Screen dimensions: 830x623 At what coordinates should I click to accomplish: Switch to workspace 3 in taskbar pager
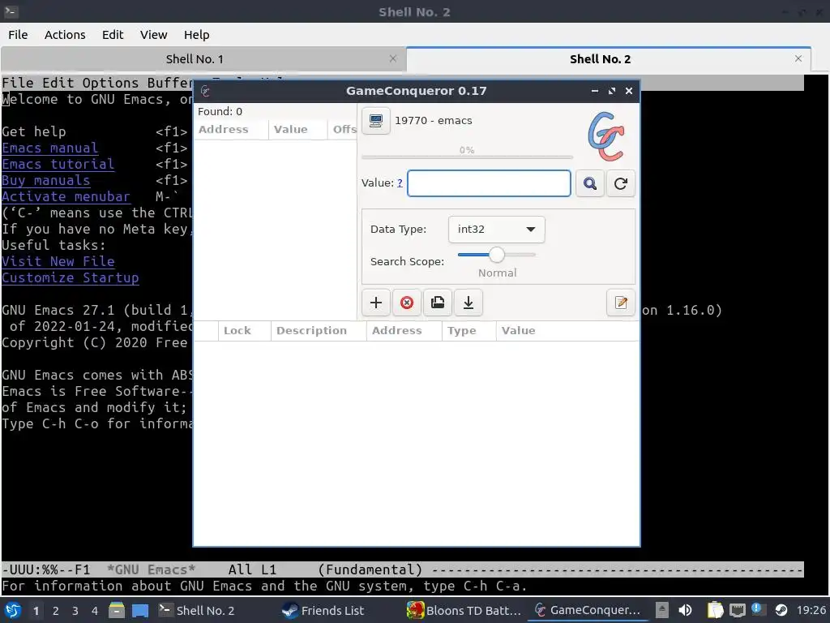(75, 611)
